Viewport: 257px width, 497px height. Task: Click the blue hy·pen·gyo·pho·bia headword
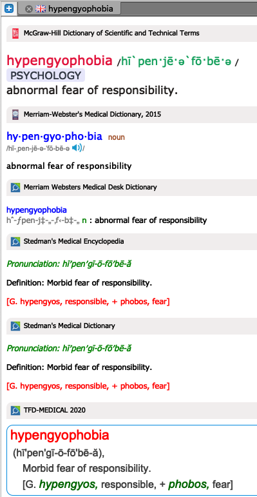pyautogui.click(x=55, y=137)
